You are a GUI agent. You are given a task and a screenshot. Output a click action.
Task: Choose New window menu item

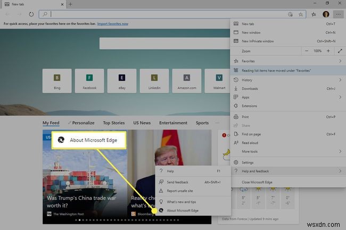pos(288,32)
